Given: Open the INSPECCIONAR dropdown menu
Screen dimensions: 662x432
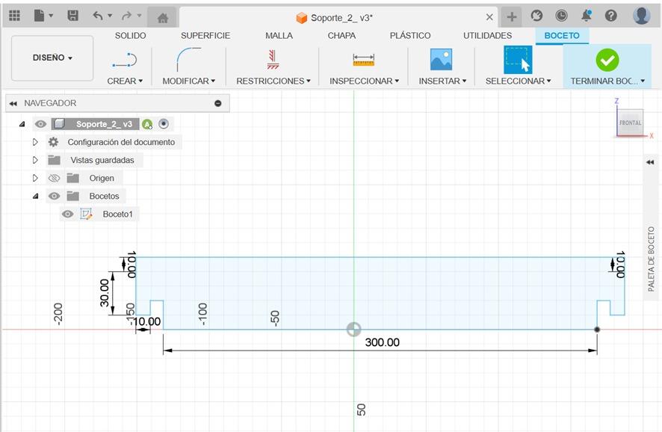Looking at the screenshot, I should point(364,81).
